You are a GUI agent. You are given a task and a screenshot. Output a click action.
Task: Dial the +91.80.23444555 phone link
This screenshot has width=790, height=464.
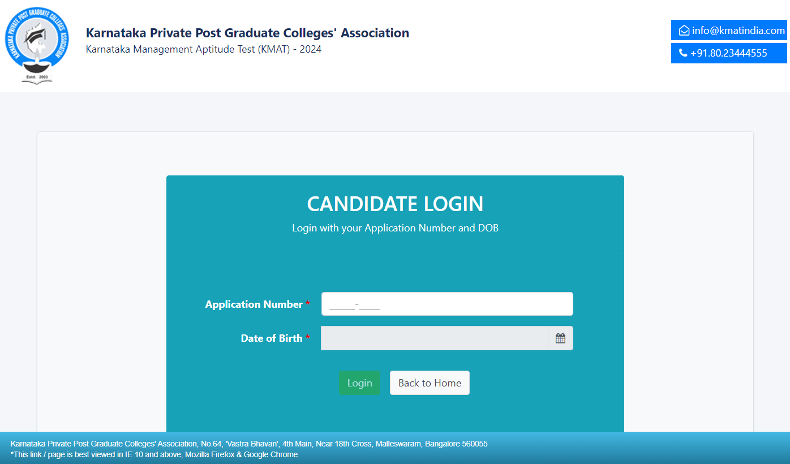pos(729,53)
